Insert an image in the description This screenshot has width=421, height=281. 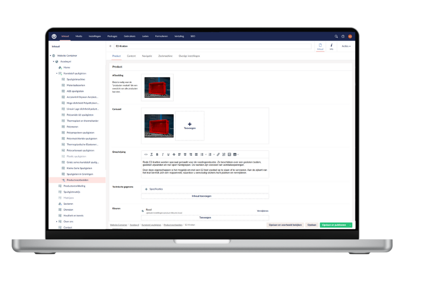[229, 155]
